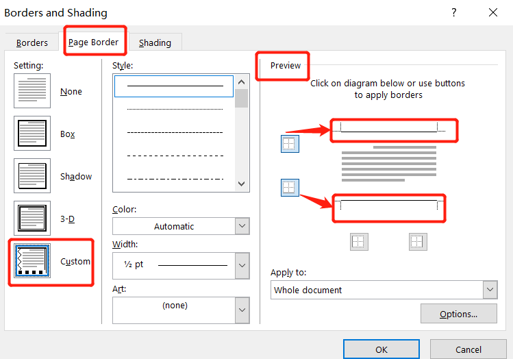
Task: Toggle the bottom border button in Preview
Action: [290, 188]
